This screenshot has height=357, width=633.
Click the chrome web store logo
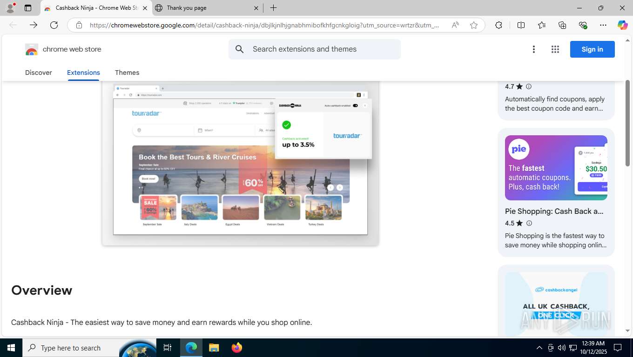pos(63,49)
